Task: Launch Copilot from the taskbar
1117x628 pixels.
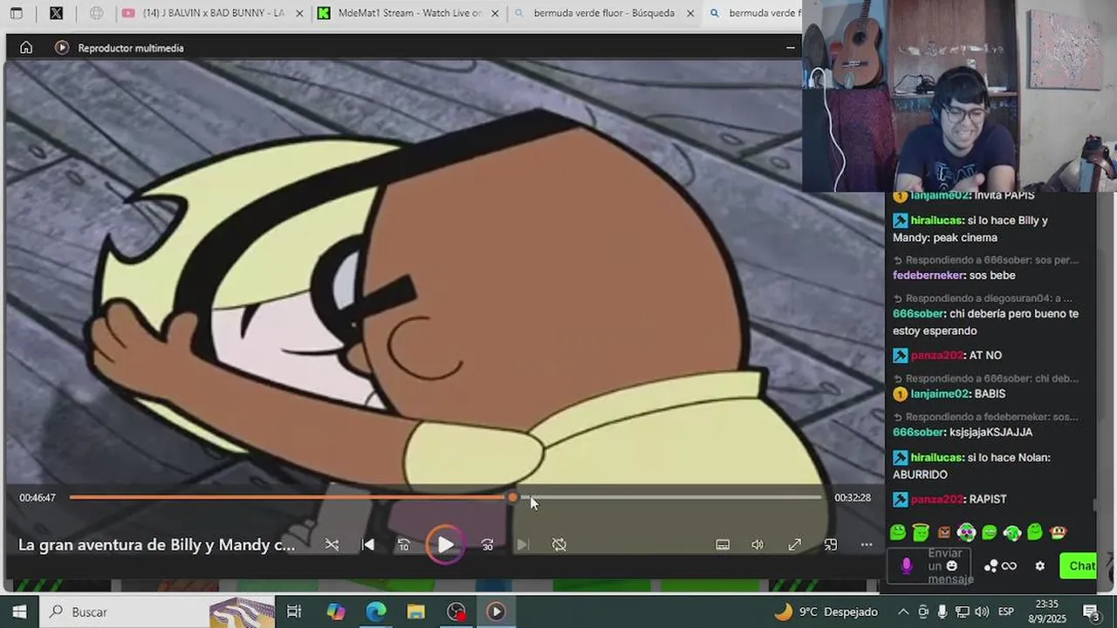Action: click(336, 611)
